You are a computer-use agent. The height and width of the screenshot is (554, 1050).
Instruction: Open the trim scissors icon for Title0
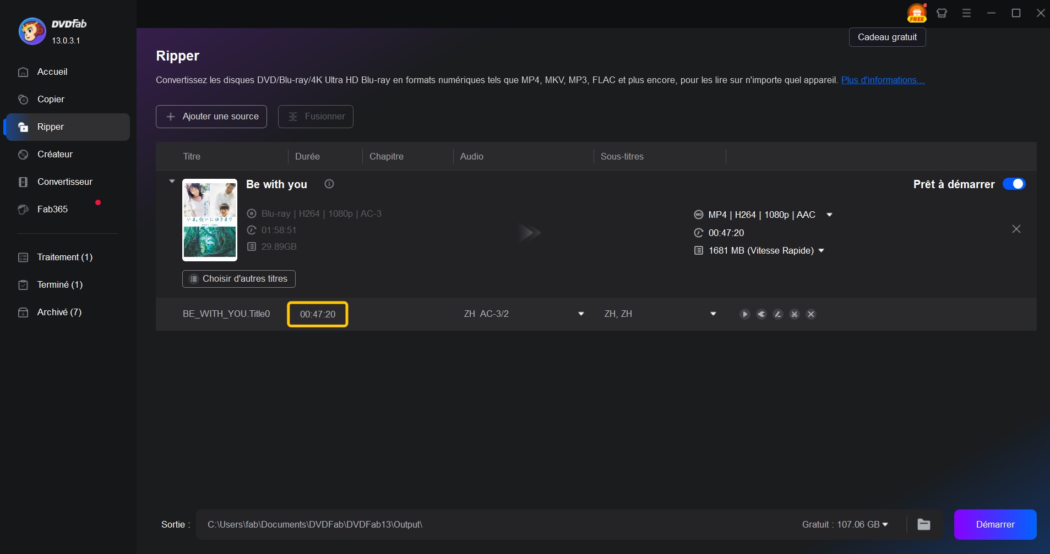click(x=794, y=314)
